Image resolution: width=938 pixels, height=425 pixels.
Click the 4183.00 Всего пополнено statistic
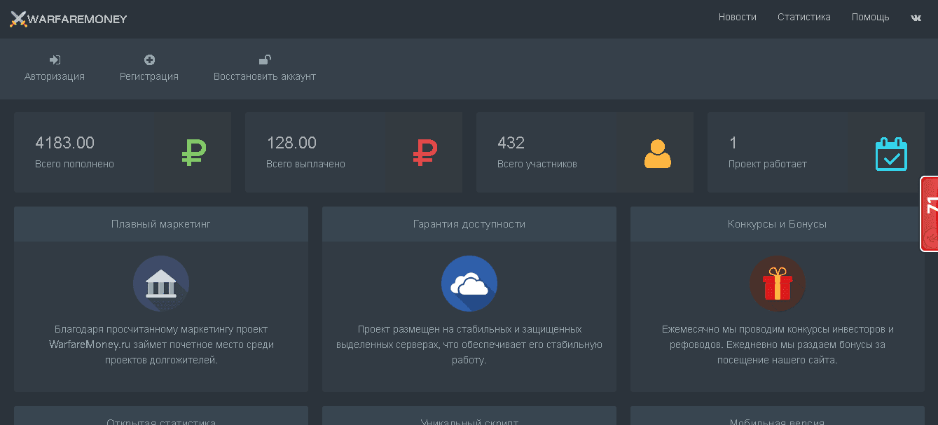tap(74, 152)
